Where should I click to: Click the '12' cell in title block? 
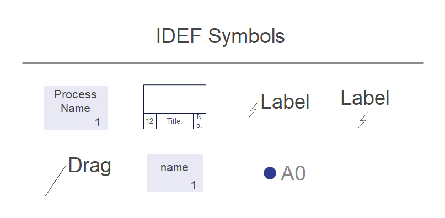click(x=150, y=121)
